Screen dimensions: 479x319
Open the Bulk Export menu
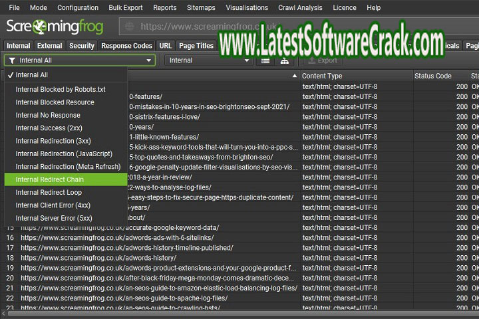pos(126,7)
